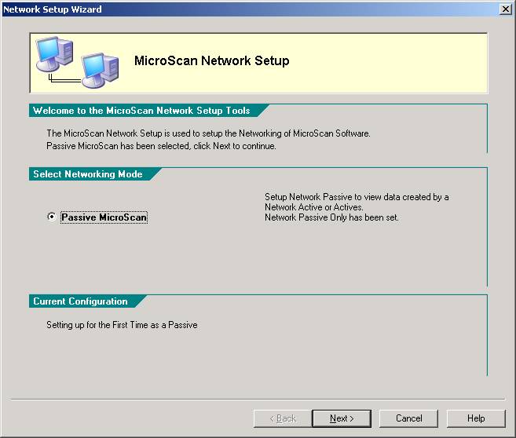Click the Current Configuration header

coord(80,301)
